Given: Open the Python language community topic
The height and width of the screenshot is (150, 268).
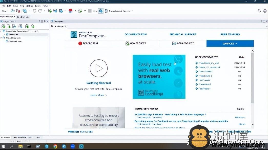Looking at the screenshot, I should pyautogui.click(x=170, y=115).
